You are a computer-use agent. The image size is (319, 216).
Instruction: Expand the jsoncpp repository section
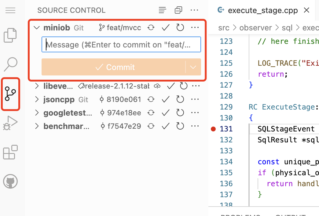point(37,99)
